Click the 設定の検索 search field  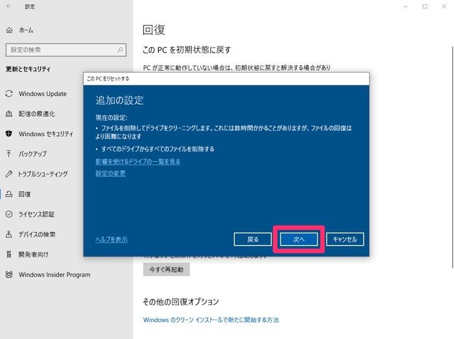[66, 50]
